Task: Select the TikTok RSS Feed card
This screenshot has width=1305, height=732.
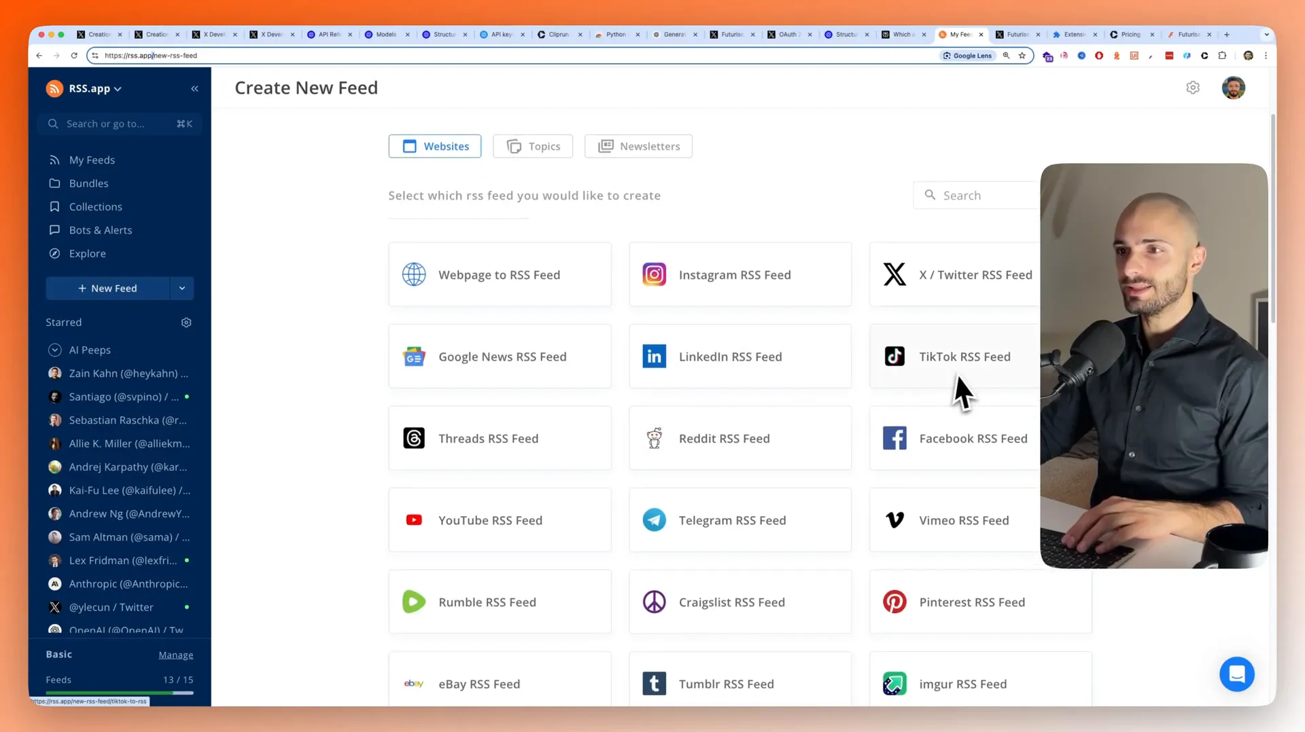Action: pyautogui.click(x=954, y=356)
